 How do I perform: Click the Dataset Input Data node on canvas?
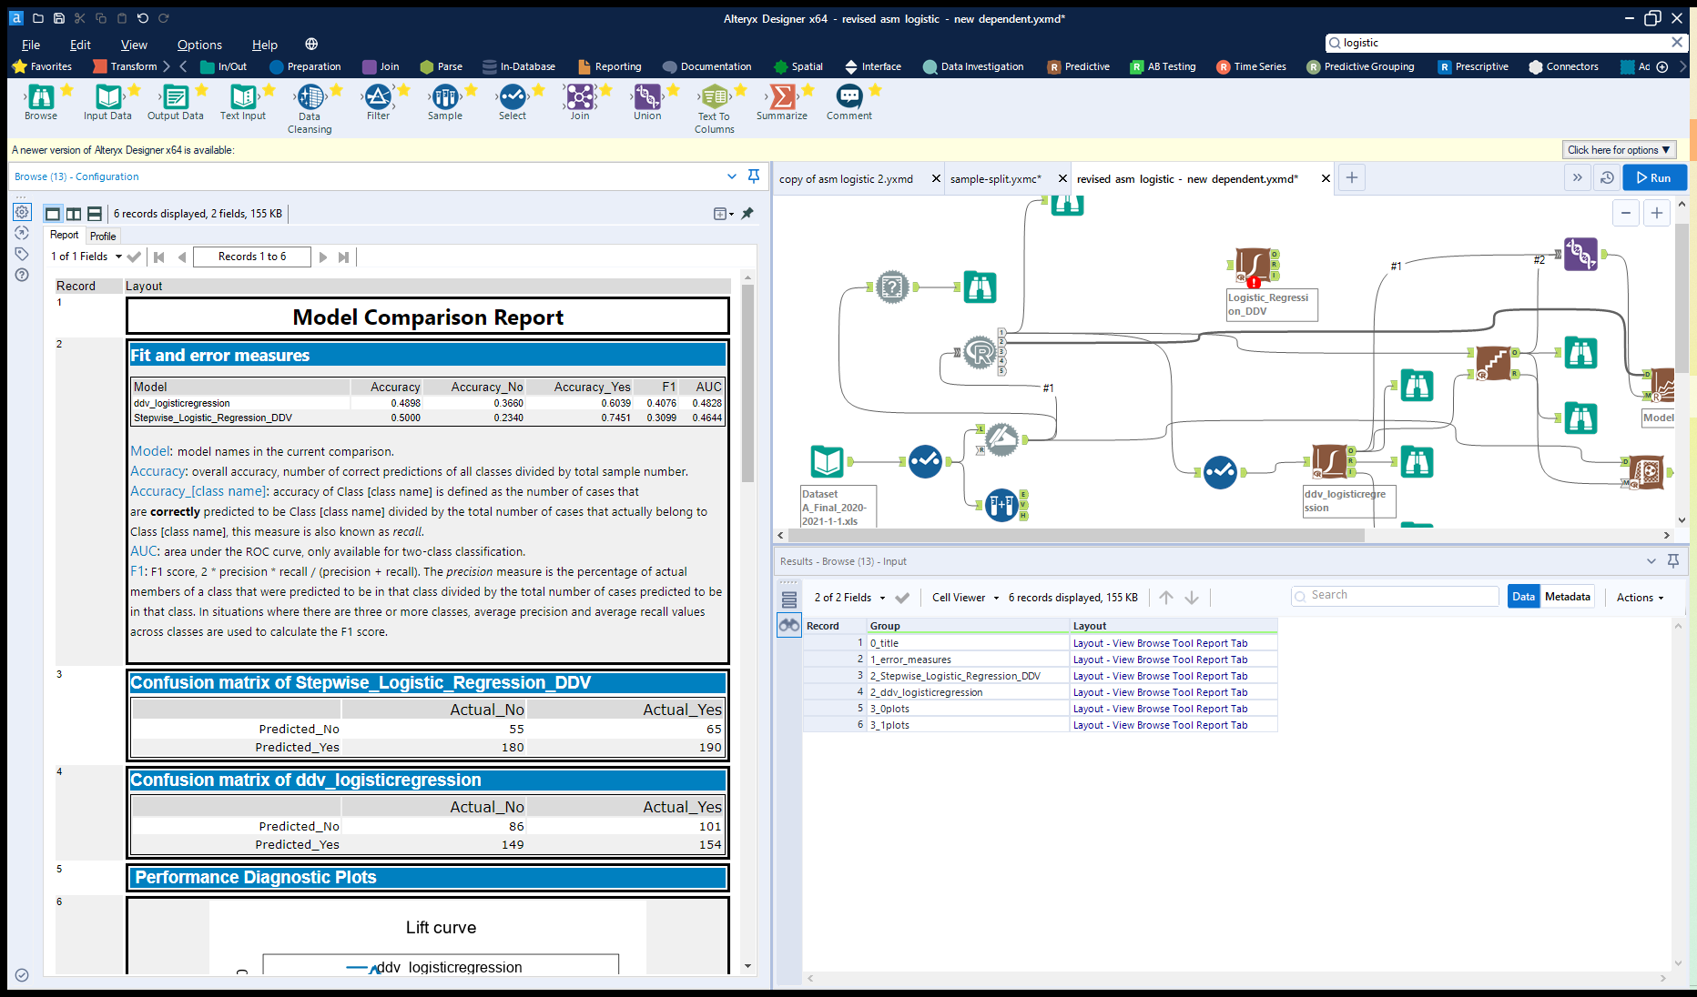coord(827,462)
